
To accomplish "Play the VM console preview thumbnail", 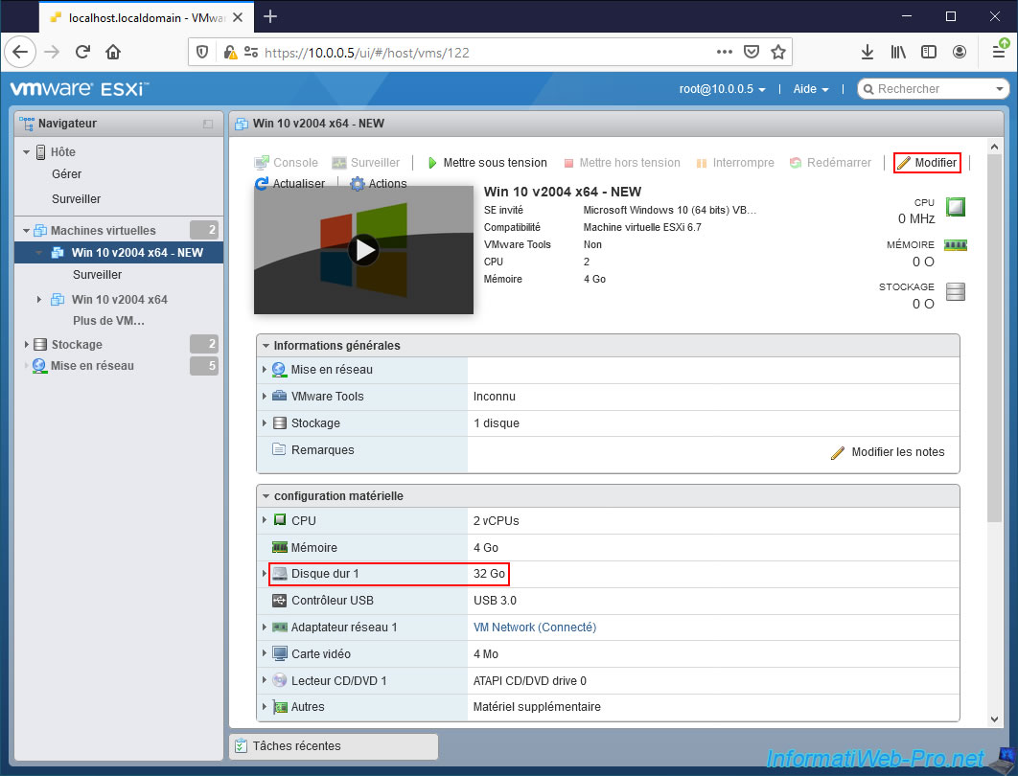I will pos(363,250).
